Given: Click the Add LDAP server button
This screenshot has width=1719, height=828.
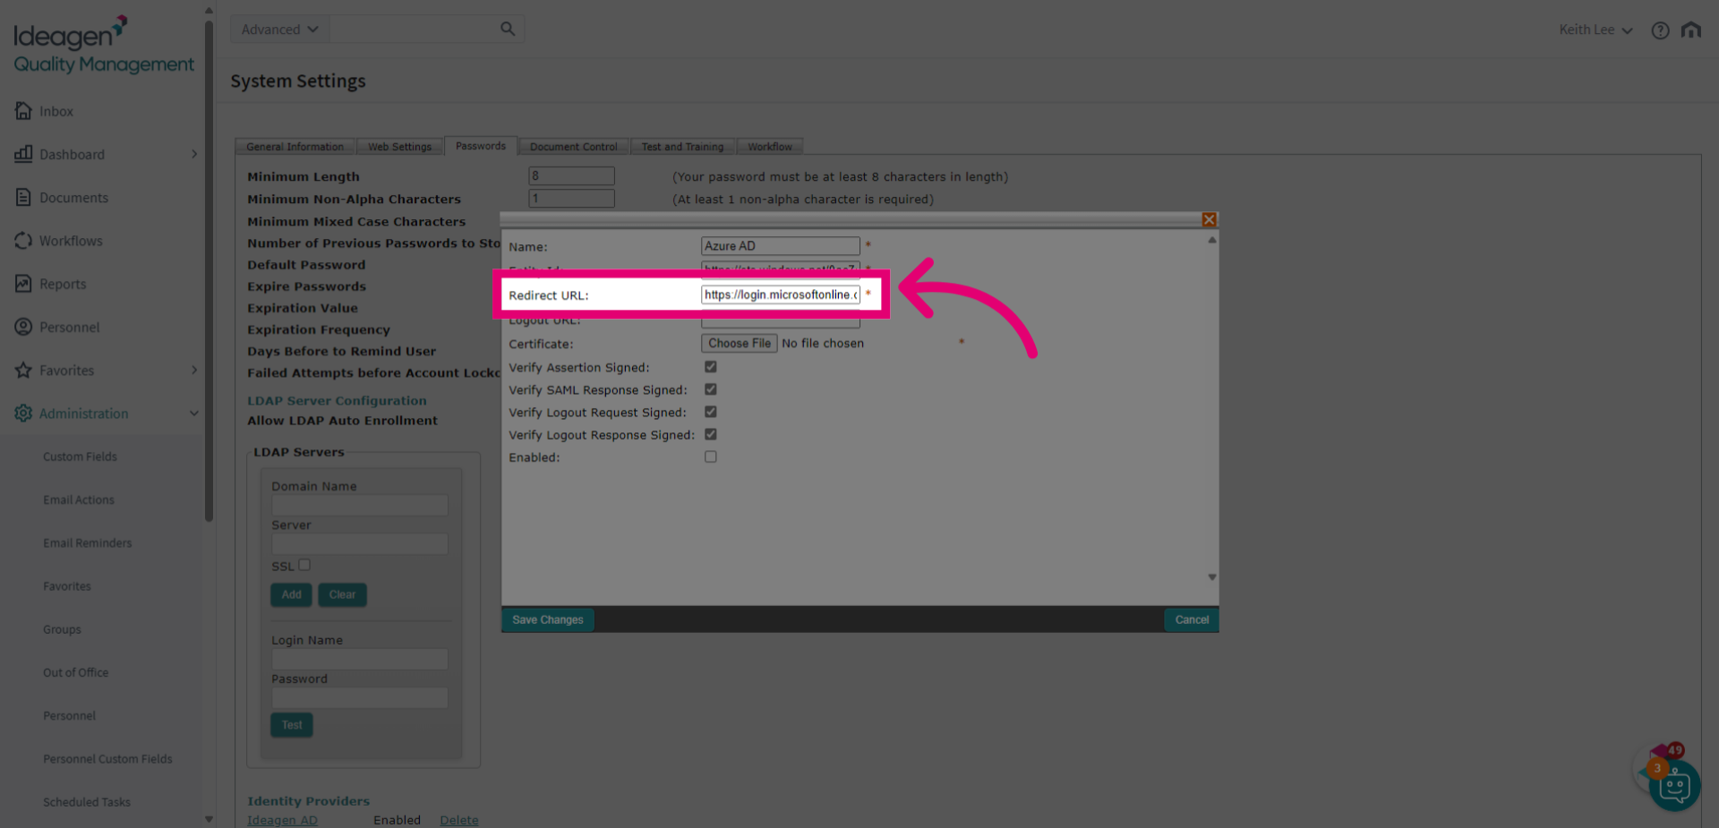Looking at the screenshot, I should 292,594.
